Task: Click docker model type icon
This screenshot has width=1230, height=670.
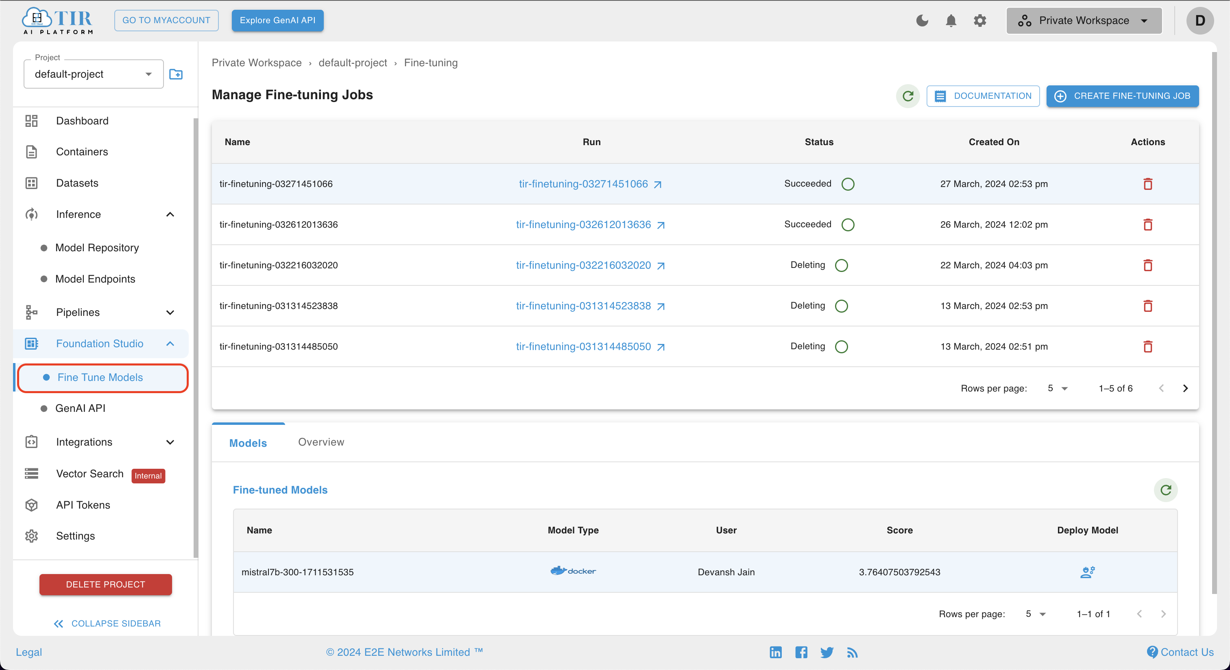Action: 573,571
